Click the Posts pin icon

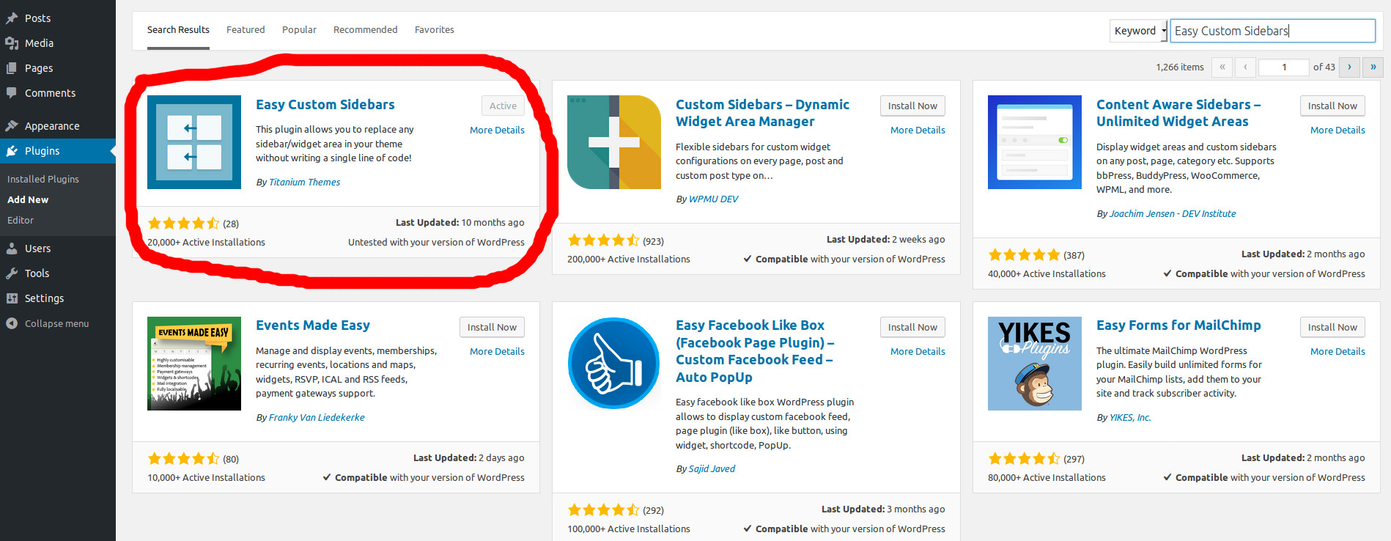(x=12, y=18)
